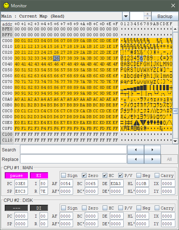Edit MAIN CPU I register field 80
This screenshot has height=230, width=179.
tap(44, 183)
